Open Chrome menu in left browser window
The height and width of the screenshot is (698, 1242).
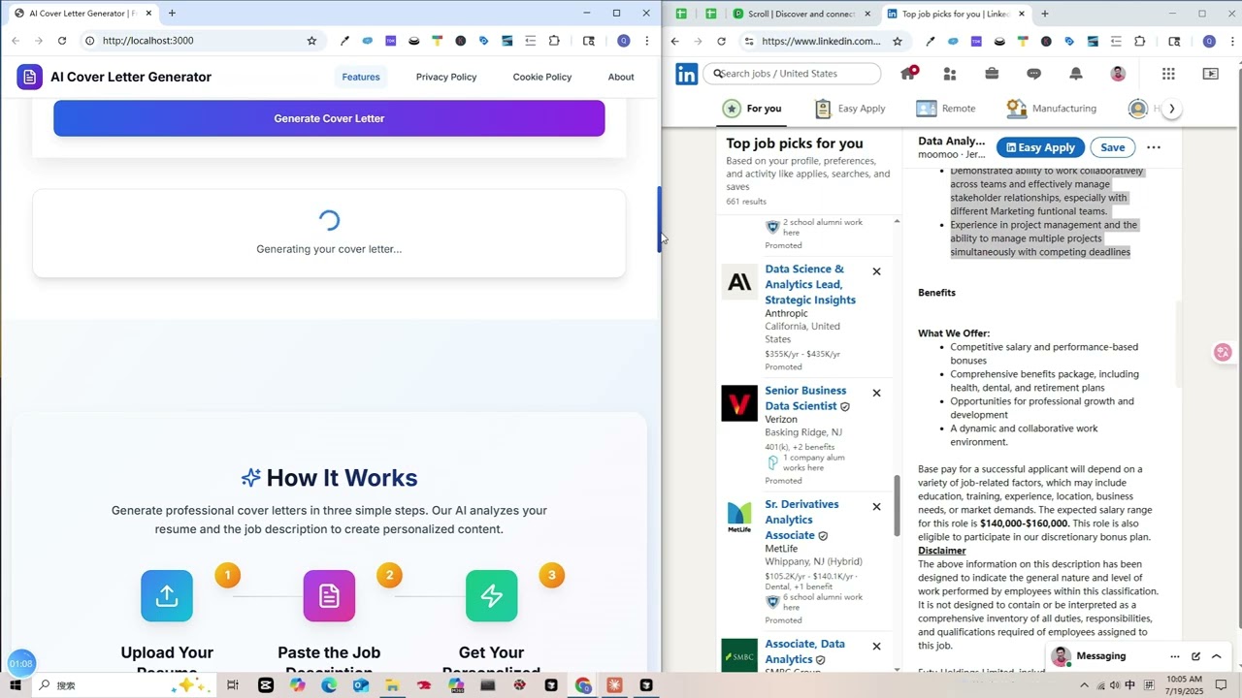[x=647, y=41]
